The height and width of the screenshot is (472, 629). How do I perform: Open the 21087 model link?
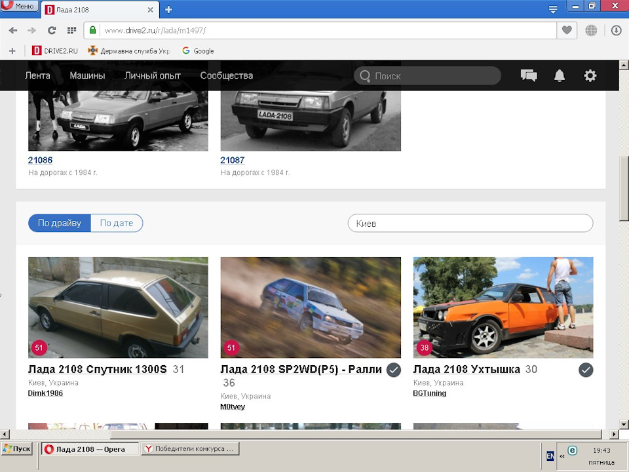(x=232, y=160)
